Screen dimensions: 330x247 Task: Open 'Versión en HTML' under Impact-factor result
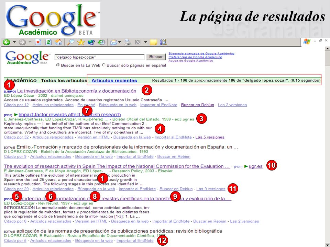point(93,137)
